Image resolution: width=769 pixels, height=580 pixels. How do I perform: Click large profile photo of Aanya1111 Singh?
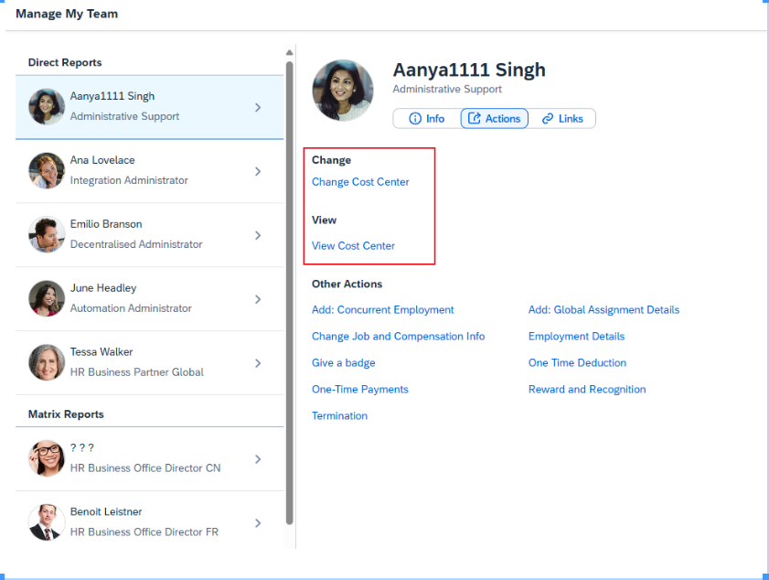[343, 91]
